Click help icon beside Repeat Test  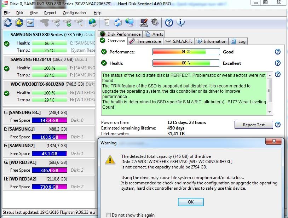tap(277, 125)
